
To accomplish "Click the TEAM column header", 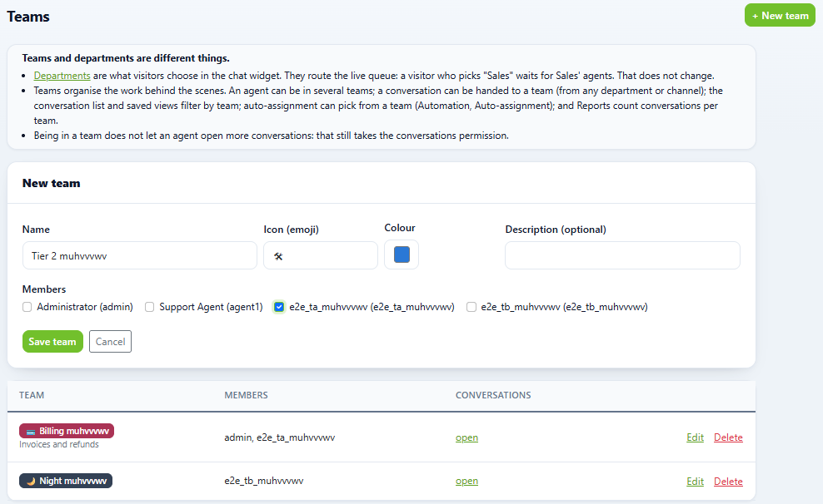I will pos(32,395).
